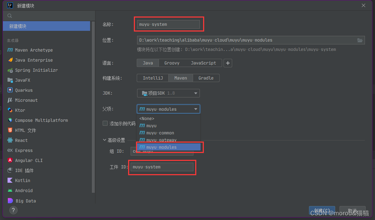Set language to Java
Viewport: 375px width, 220px height.
point(148,63)
